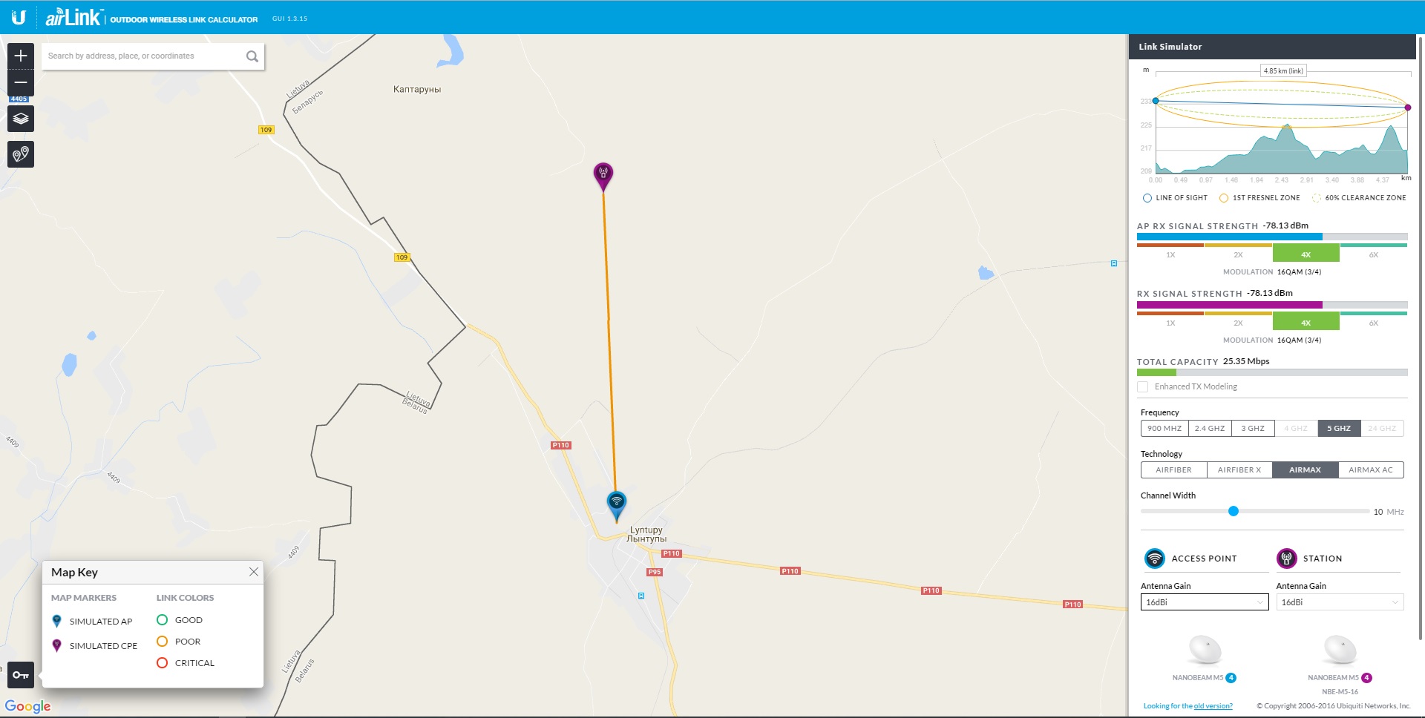Toggle the Map Key icon button
Viewport: 1425px width, 718px height.
pos(21,675)
